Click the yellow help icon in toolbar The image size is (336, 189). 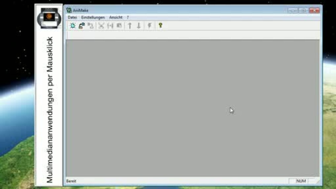[160, 26]
